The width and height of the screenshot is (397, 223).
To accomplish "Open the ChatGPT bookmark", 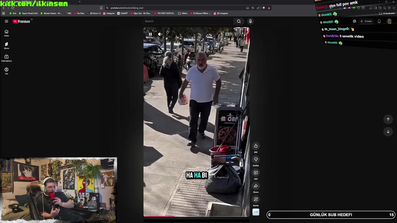I will pyautogui.click(x=123, y=13).
